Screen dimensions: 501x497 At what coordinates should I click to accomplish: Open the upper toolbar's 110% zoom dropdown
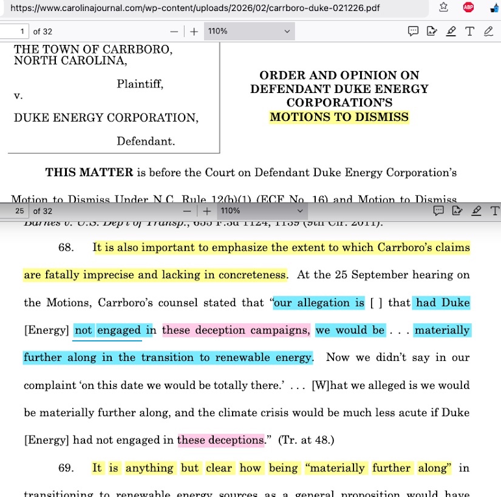tap(249, 32)
